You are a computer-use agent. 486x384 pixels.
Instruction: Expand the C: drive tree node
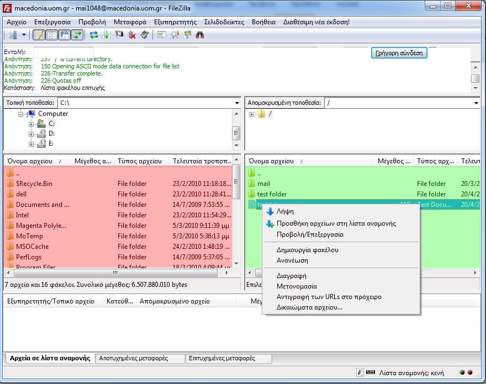(31, 124)
